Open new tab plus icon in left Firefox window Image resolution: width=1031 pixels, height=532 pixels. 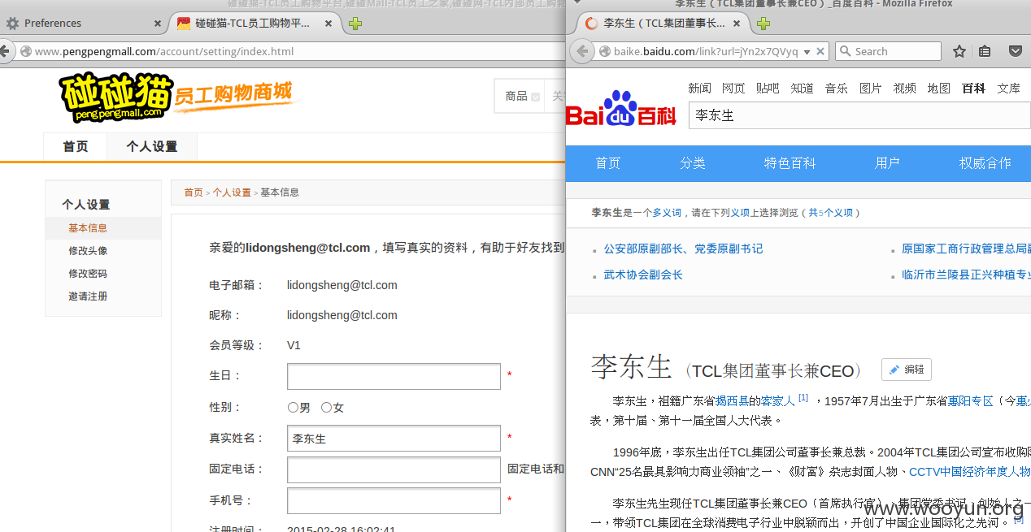(x=355, y=24)
